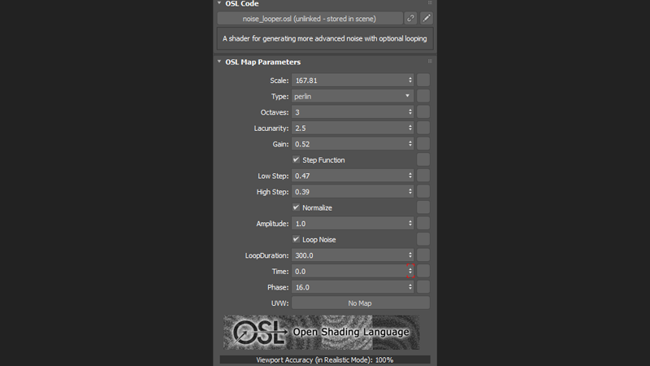Click the OSL Code rollout grip icon
Viewport: 650px width, 366px height.
(430, 3)
